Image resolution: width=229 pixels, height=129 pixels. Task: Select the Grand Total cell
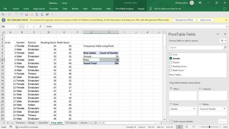click(91, 63)
